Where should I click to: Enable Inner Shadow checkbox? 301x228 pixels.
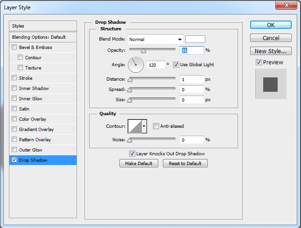tap(14, 88)
